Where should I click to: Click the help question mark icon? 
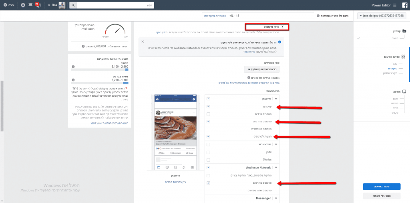point(5,5)
